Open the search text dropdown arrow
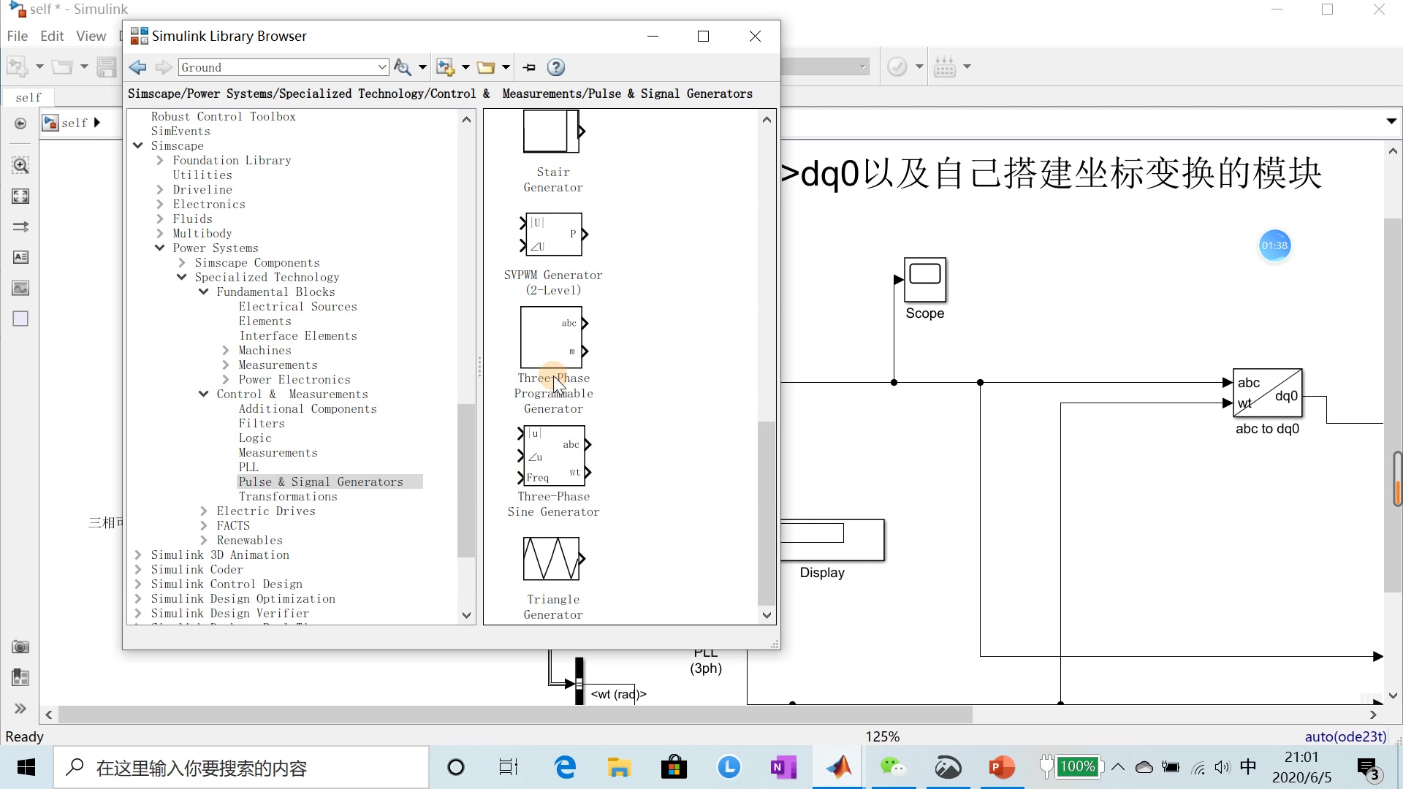 tap(381, 67)
